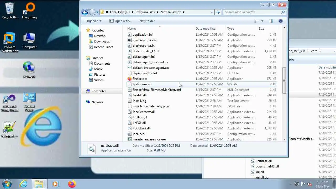
Task: Open Explorer help question mark
Action: (280, 21)
